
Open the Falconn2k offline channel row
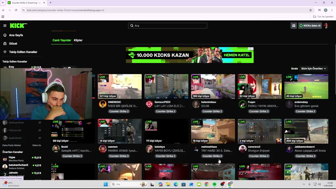(22, 130)
